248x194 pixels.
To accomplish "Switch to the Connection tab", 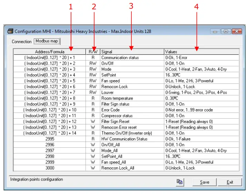I will (x=21, y=41).
